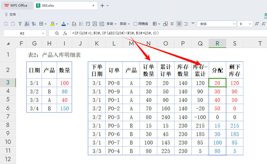
Task: Click the wrap text icon
Action: [x=88, y=24]
